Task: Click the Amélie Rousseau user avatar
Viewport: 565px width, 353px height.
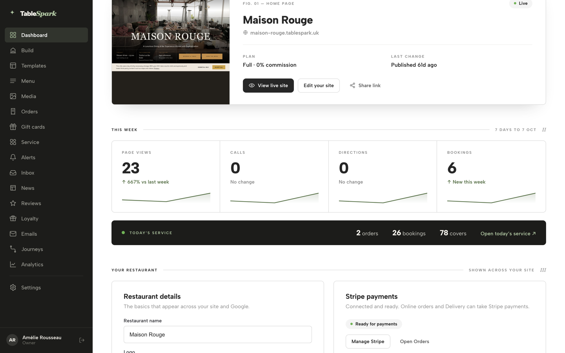Action: [x=12, y=340]
